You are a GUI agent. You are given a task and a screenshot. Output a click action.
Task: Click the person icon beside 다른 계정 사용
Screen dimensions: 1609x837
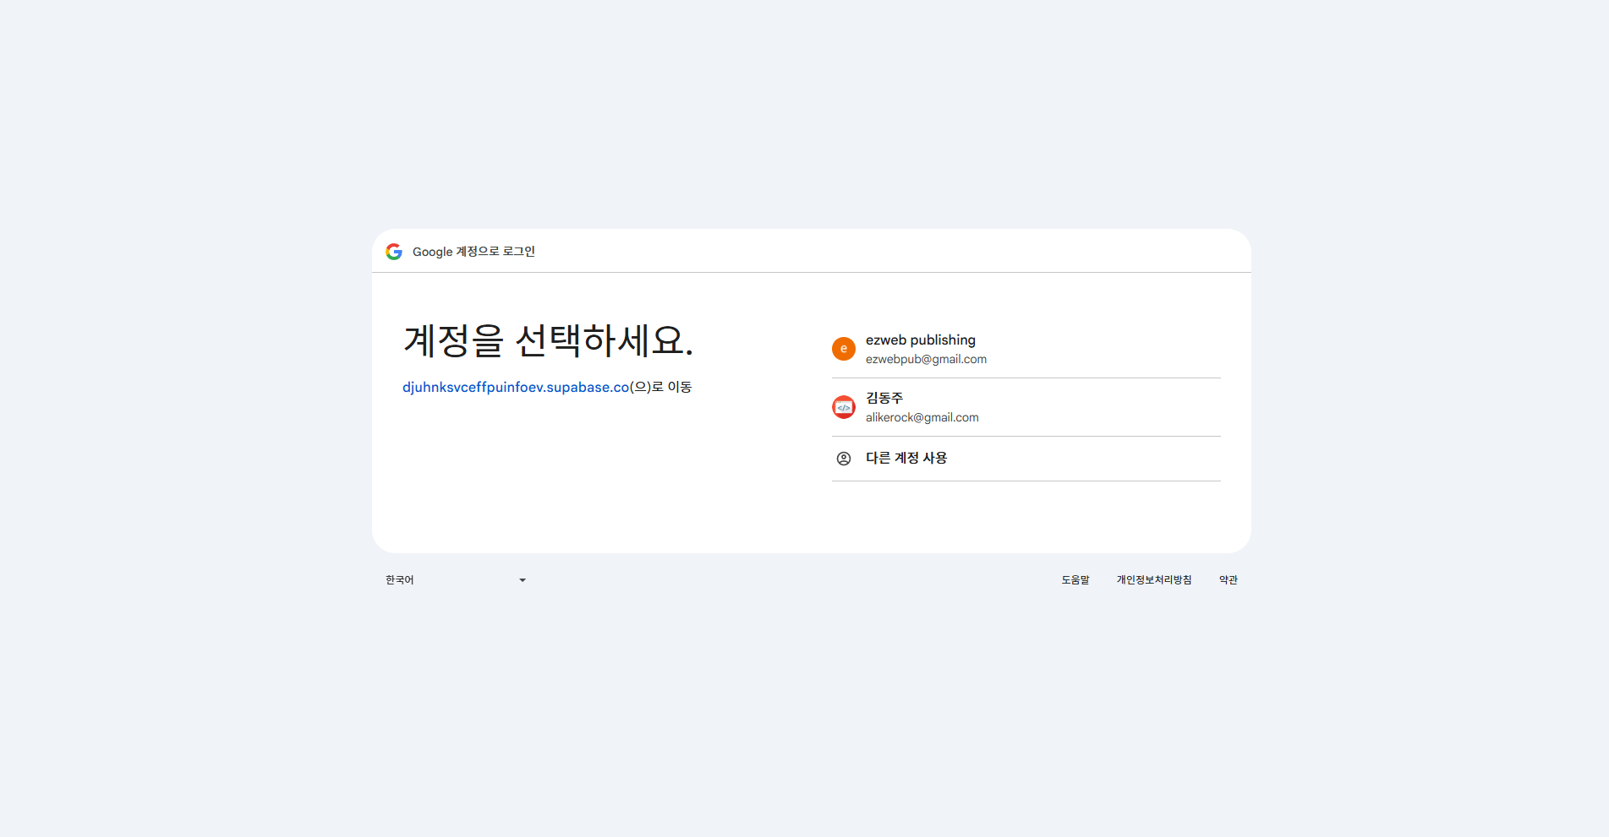(x=844, y=459)
